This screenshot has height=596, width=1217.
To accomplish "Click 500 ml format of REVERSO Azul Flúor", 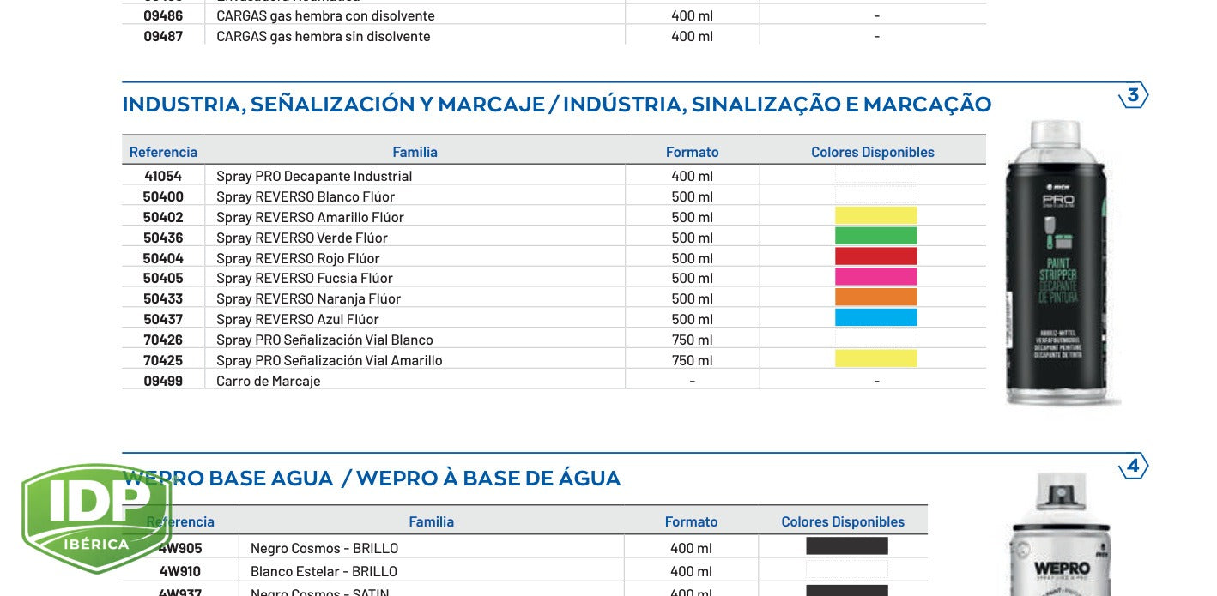I will [692, 319].
